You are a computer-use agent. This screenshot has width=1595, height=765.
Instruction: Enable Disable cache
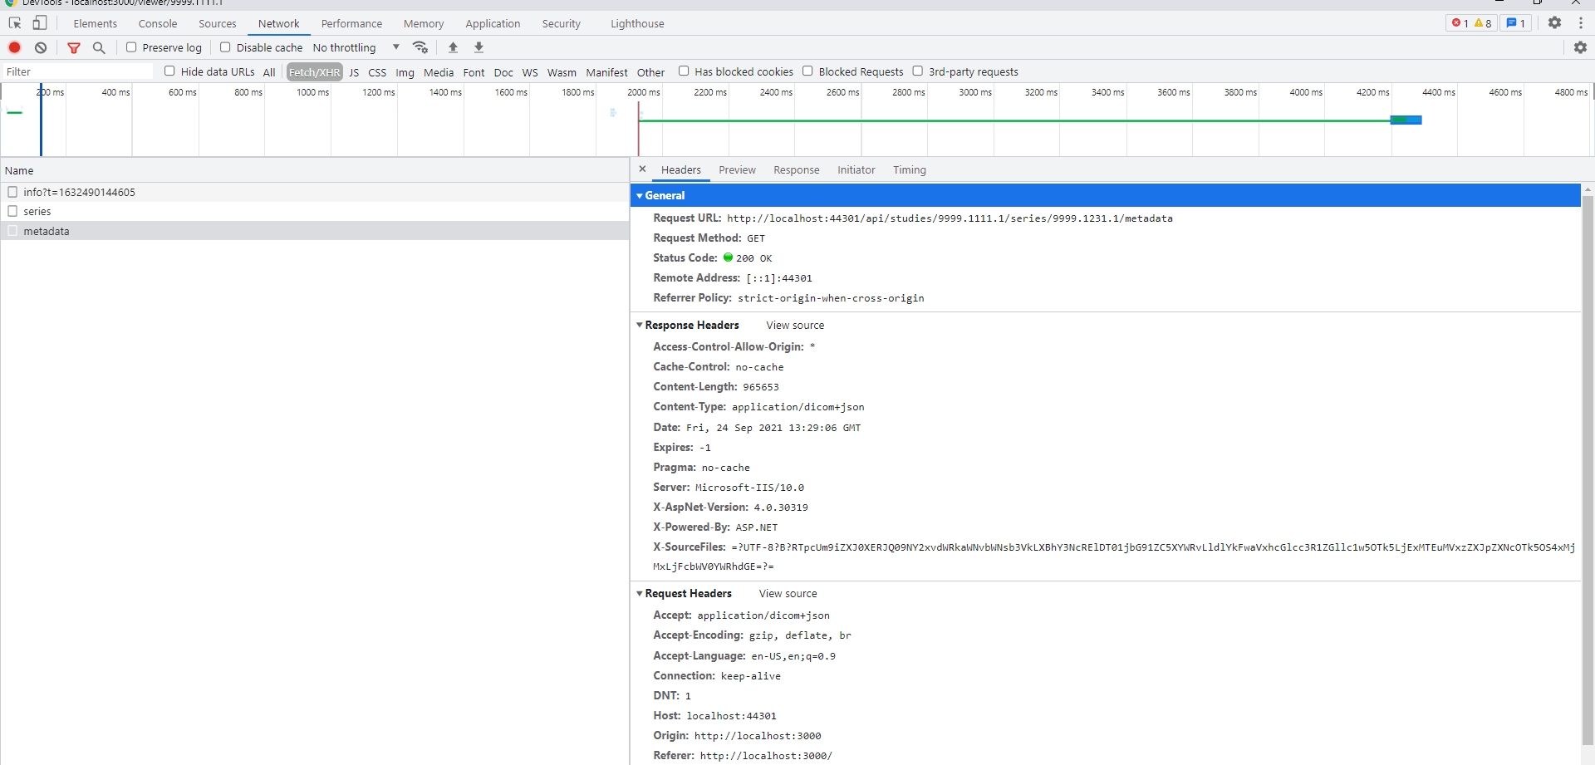pyautogui.click(x=224, y=47)
